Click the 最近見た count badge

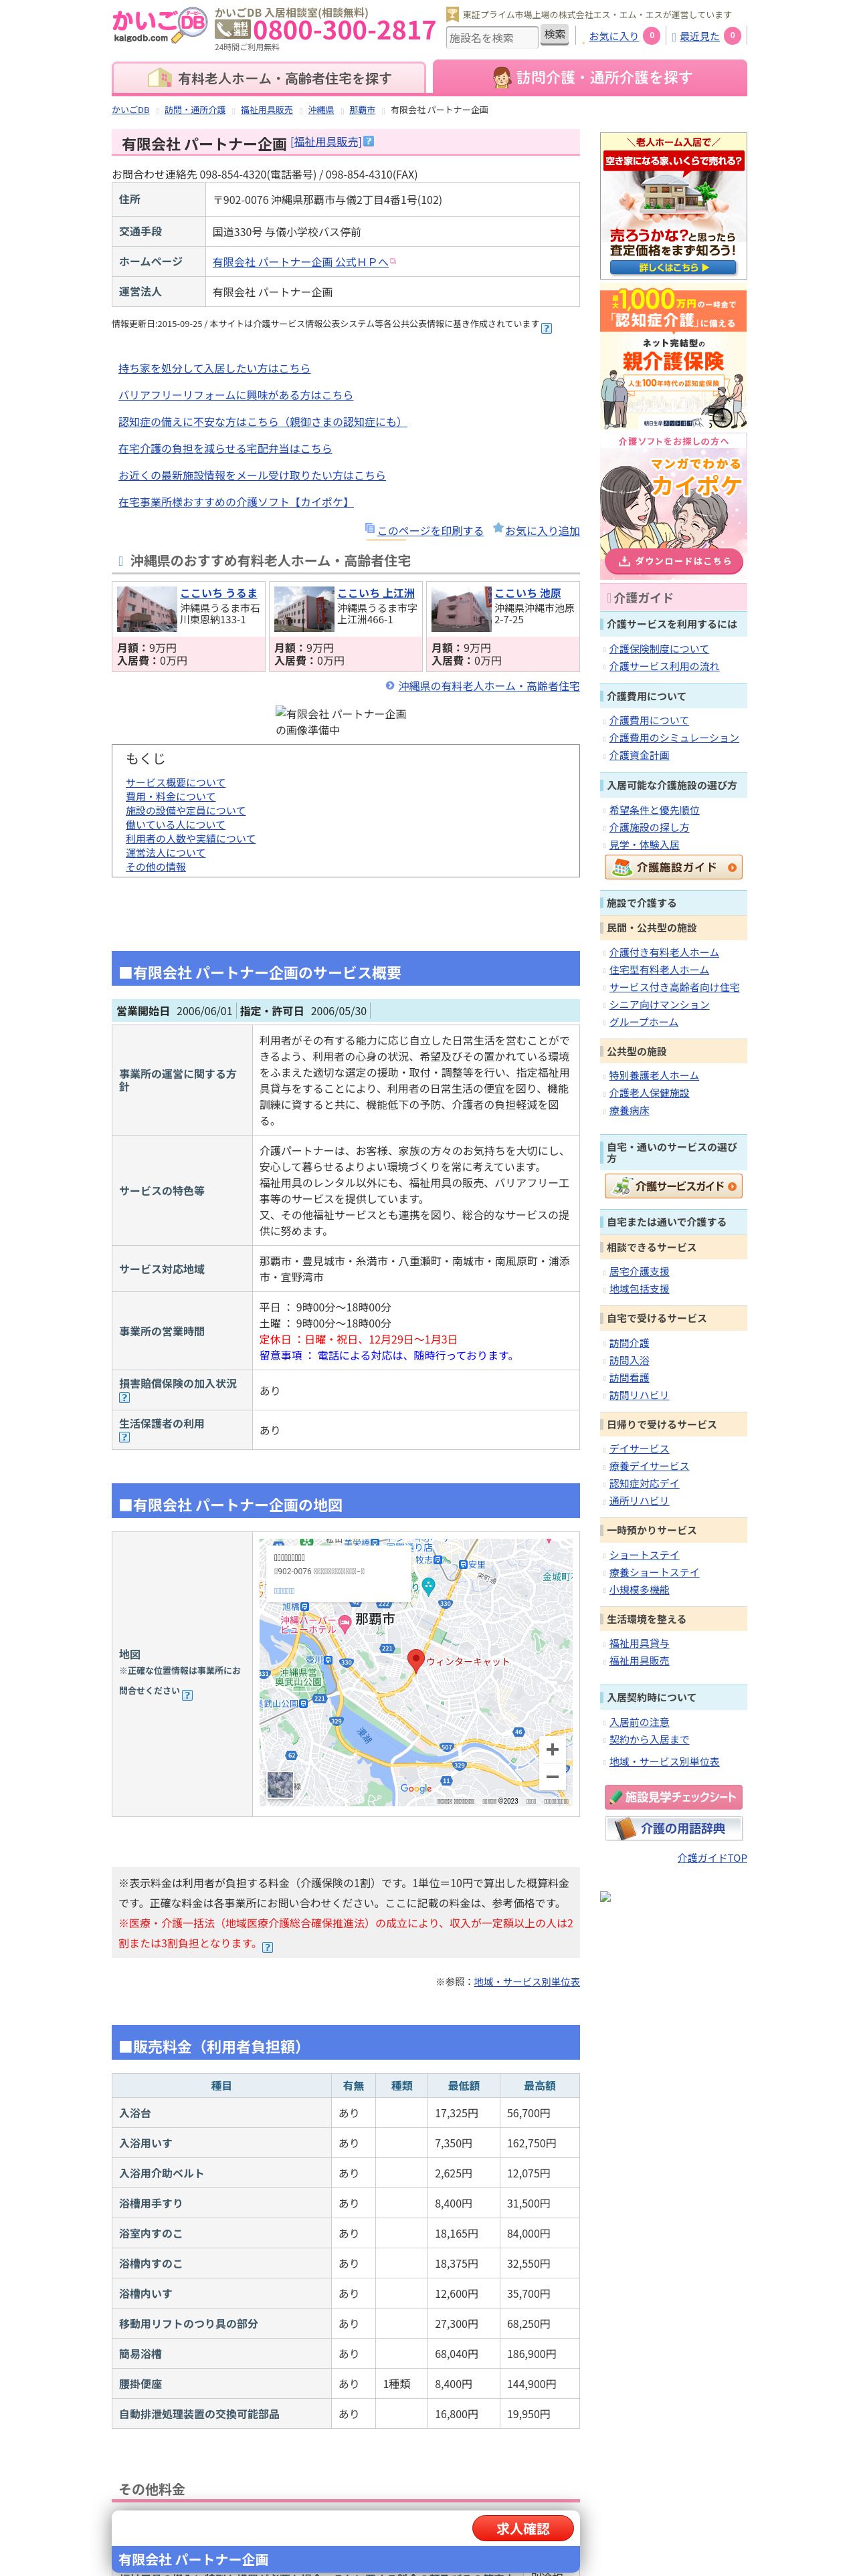[732, 36]
